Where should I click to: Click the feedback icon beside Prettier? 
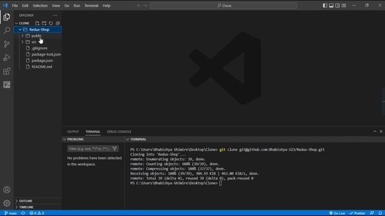point(372,214)
